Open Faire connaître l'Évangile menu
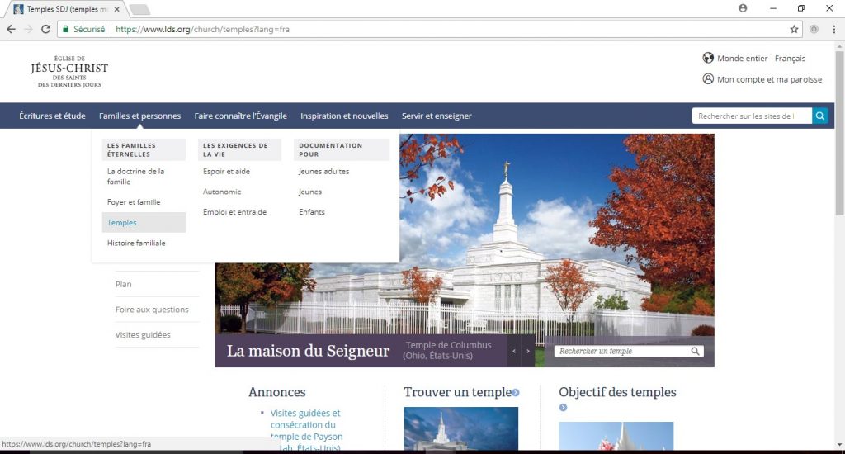This screenshot has height=454, width=845. pos(240,116)
